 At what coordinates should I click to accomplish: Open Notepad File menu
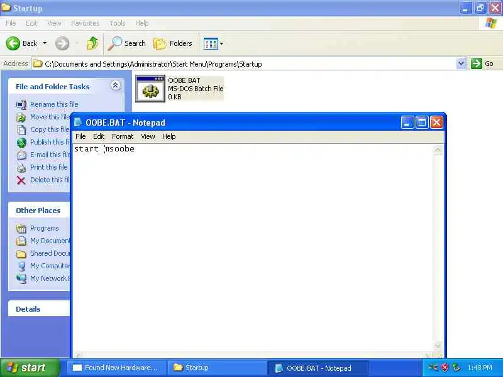coord(80,136)
